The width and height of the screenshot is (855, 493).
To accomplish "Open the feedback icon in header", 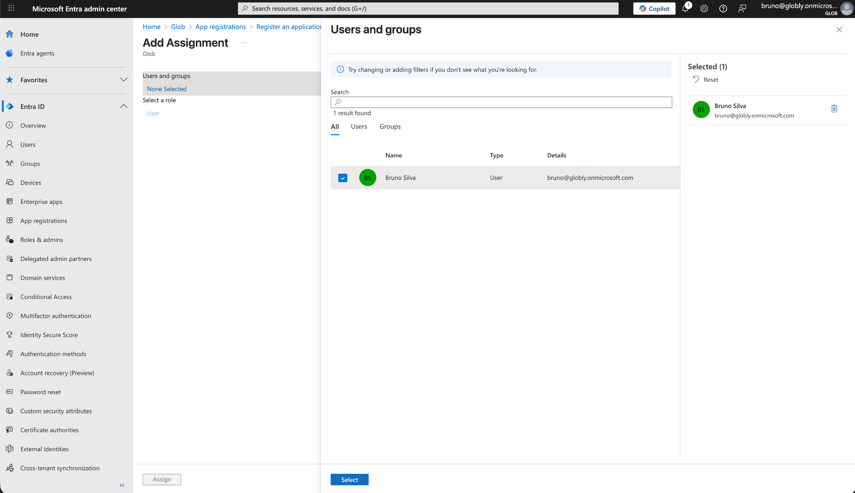I will click(742, 9).
